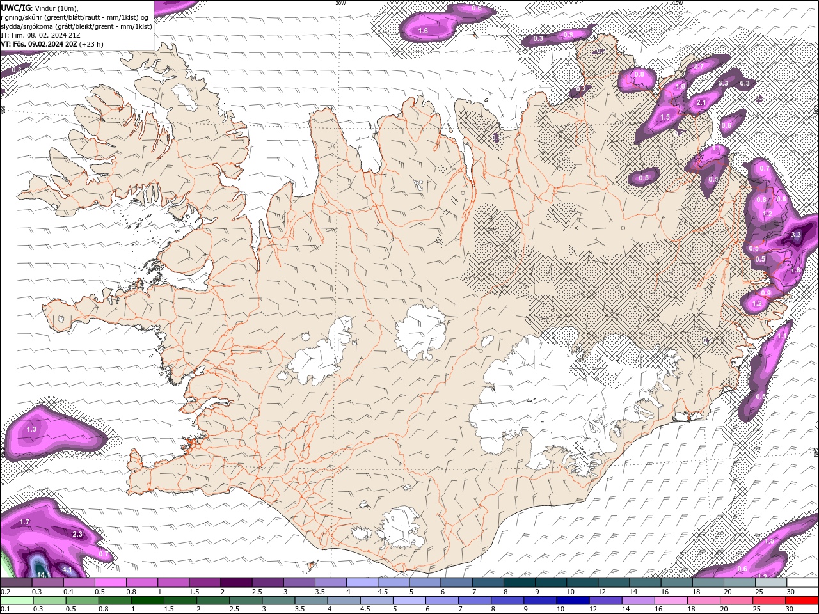Click the '2.1' snowfall value in the northeast

[701, 103]
